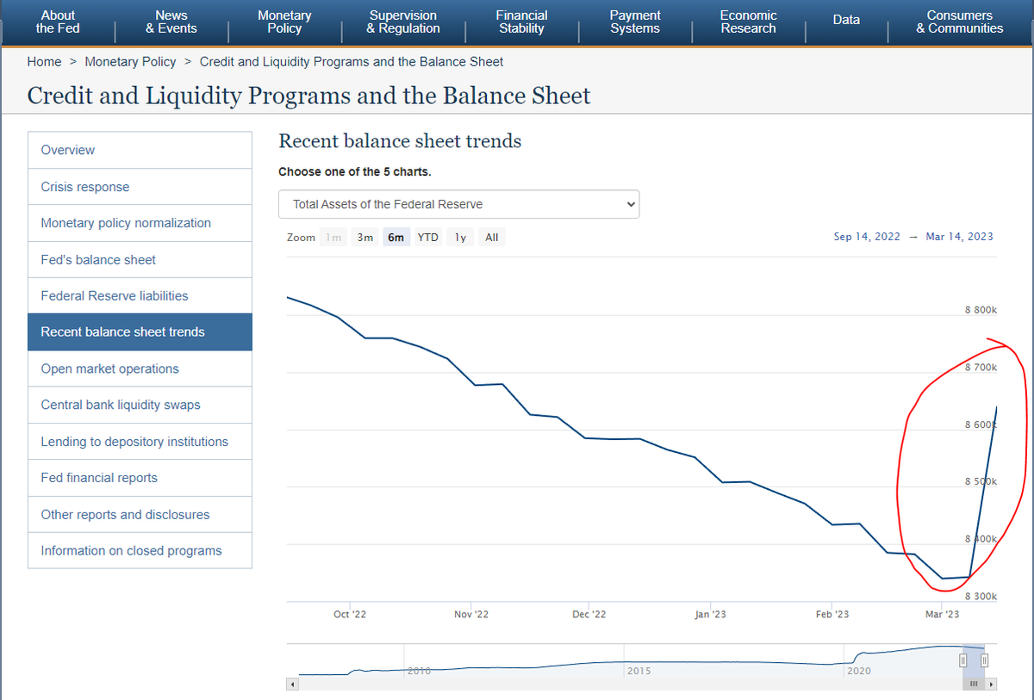
Task: Open the Payment Systems menu
Action: (635, 22)
